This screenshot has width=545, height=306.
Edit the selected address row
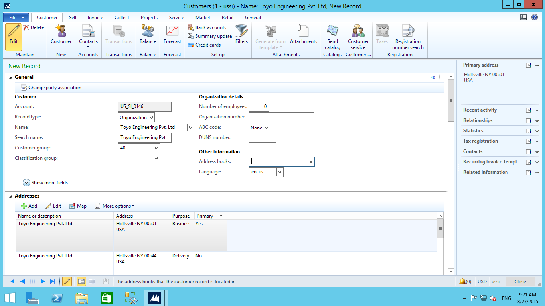[x=53, y=206]
